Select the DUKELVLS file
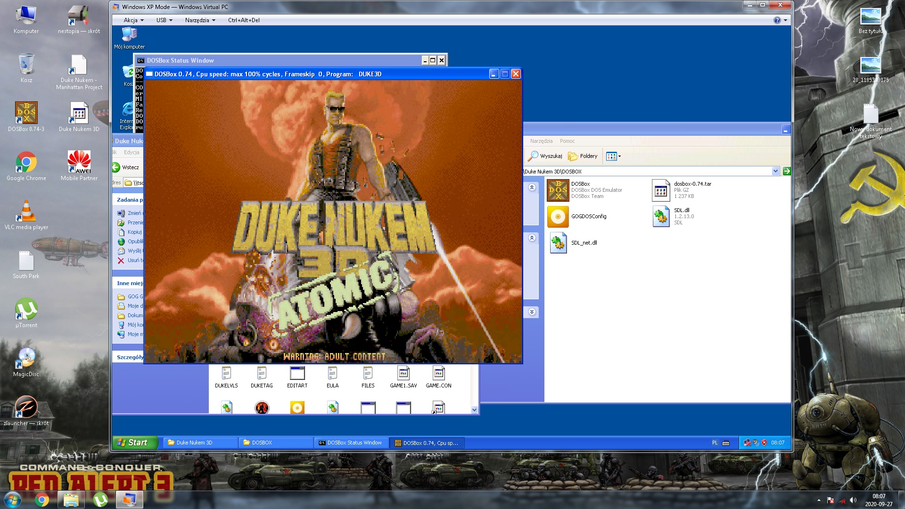Viewport: 905px width, 509px height. coord(226,377)
